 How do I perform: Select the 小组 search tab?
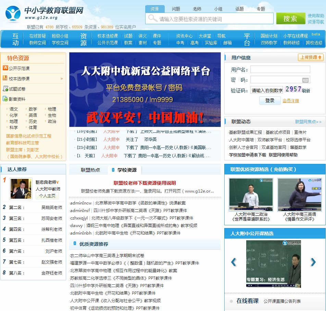(x=218, y=9)
